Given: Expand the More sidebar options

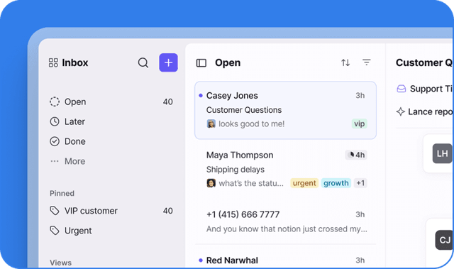Looking at the screenshot, I should pyautogui.click(x=111, y=161).
